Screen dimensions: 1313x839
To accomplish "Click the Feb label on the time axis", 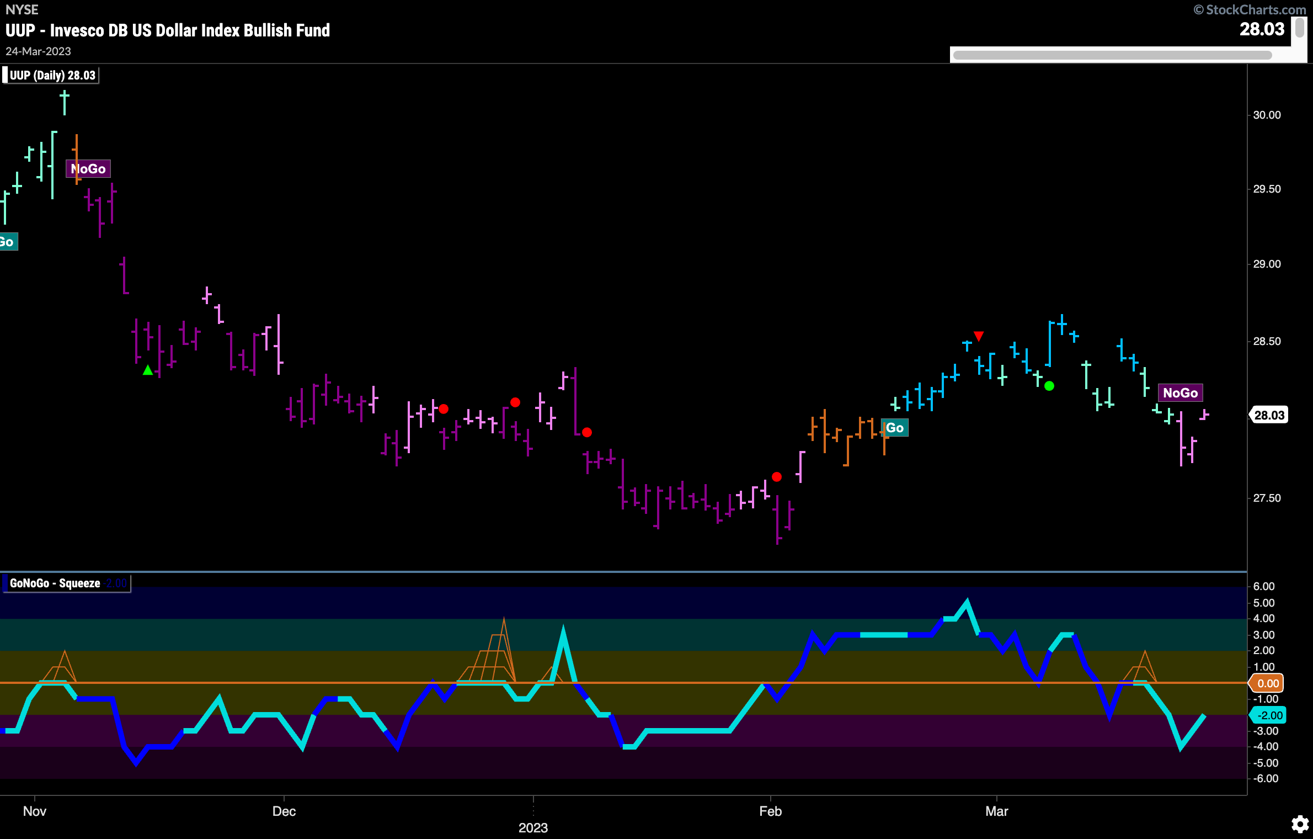I will click(770, 811).
